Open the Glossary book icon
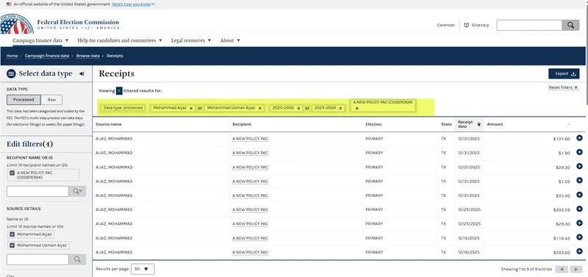This screenshot has height=277, width=588. click(x=467, y=25)
